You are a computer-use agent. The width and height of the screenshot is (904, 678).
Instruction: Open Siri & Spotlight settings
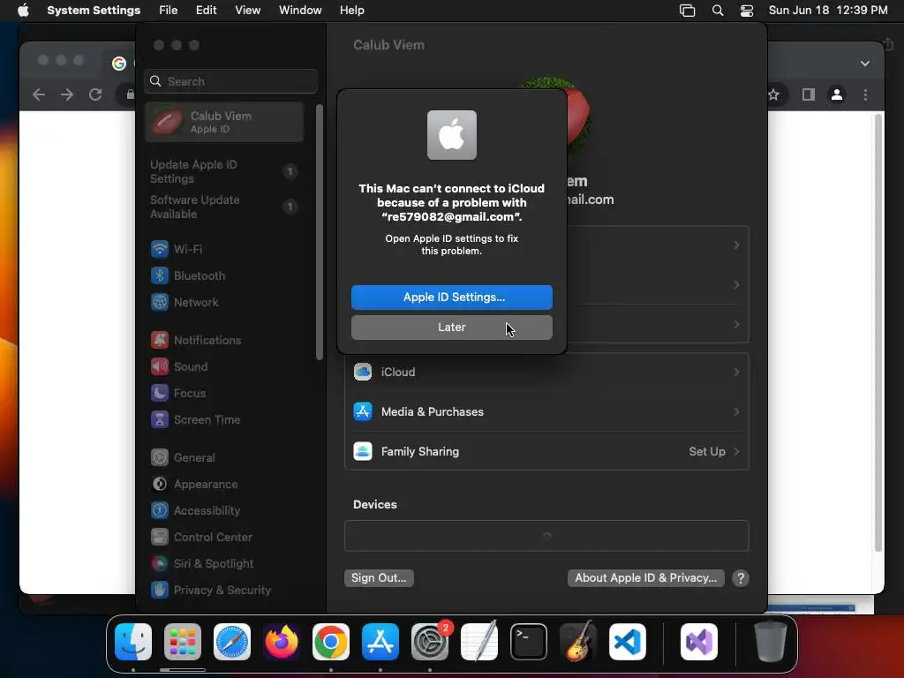click(x=202, y=564)
